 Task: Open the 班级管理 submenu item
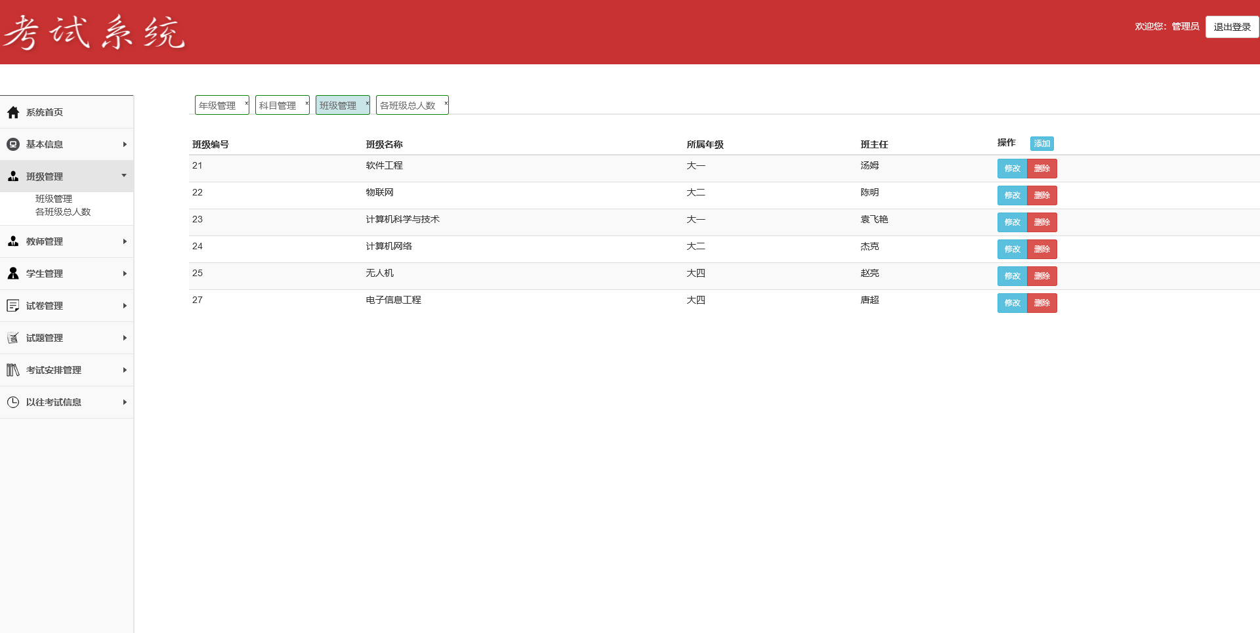click(54, 199)
